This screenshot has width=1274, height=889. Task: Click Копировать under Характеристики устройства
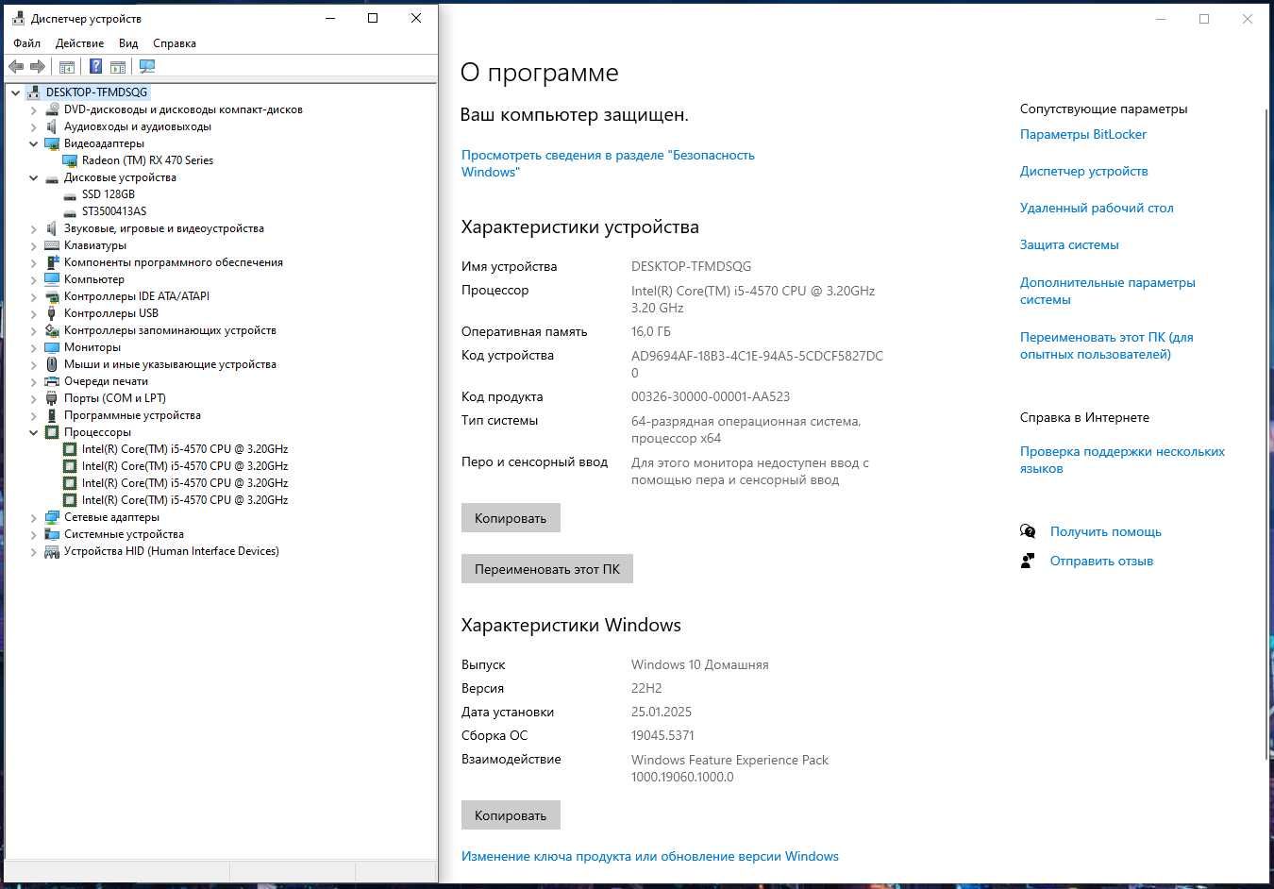pos(511,518)
